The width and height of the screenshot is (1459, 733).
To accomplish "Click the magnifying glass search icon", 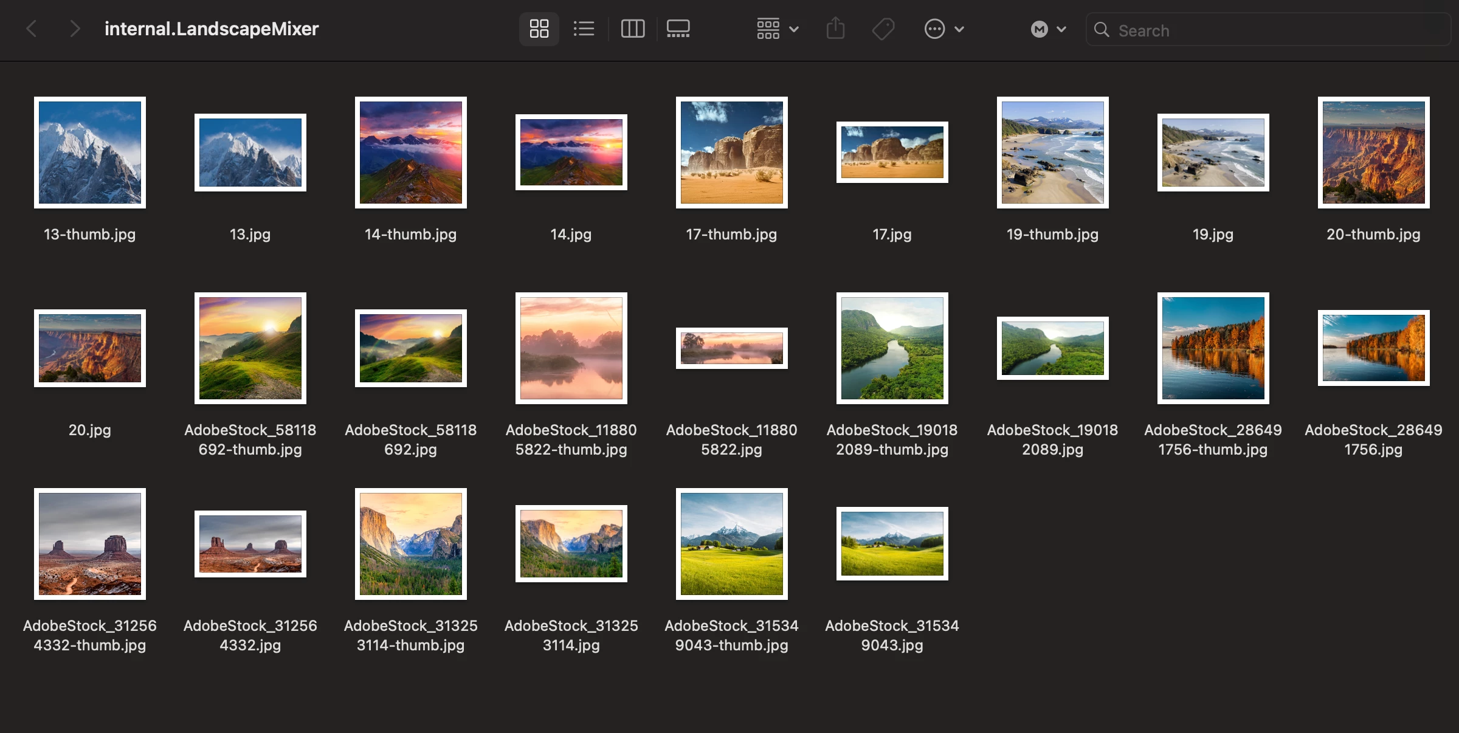I will click(x=1101, y=29).
